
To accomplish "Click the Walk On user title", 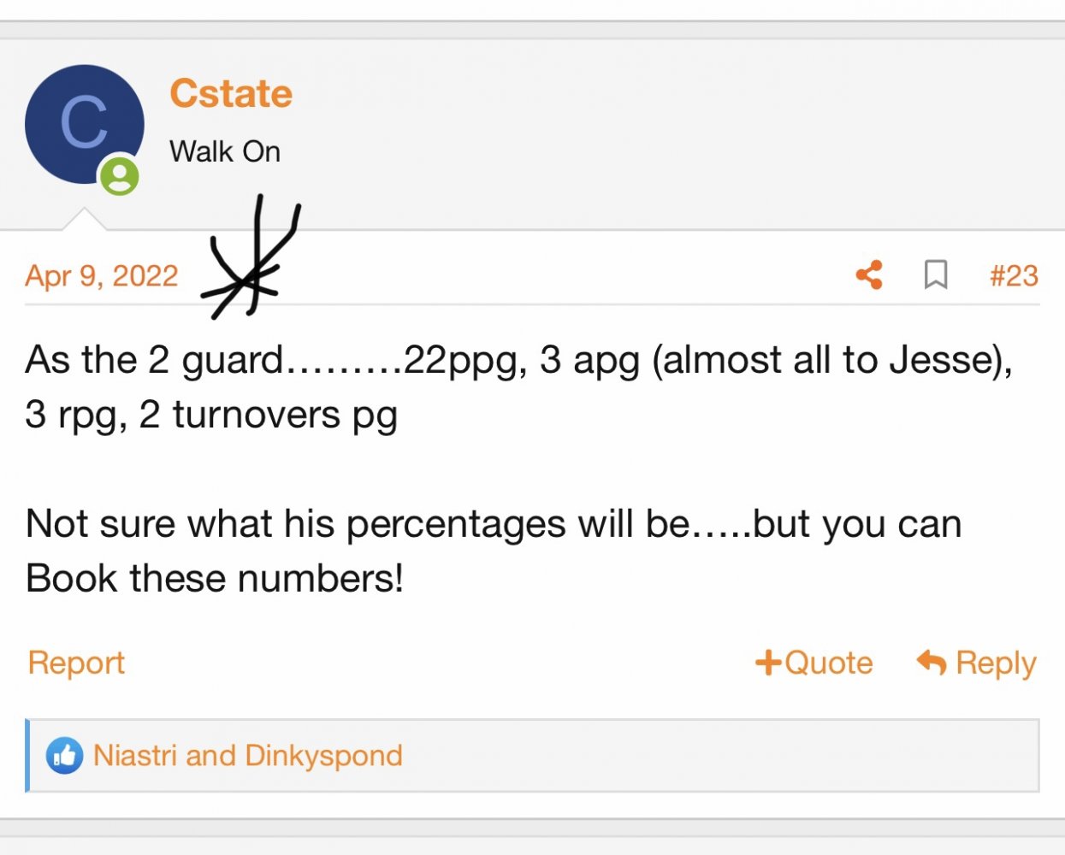I will pos(225,151).
